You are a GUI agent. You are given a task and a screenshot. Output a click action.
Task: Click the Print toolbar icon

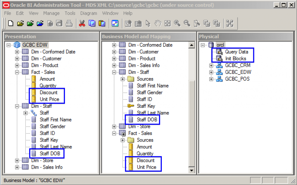coord(69,23)
